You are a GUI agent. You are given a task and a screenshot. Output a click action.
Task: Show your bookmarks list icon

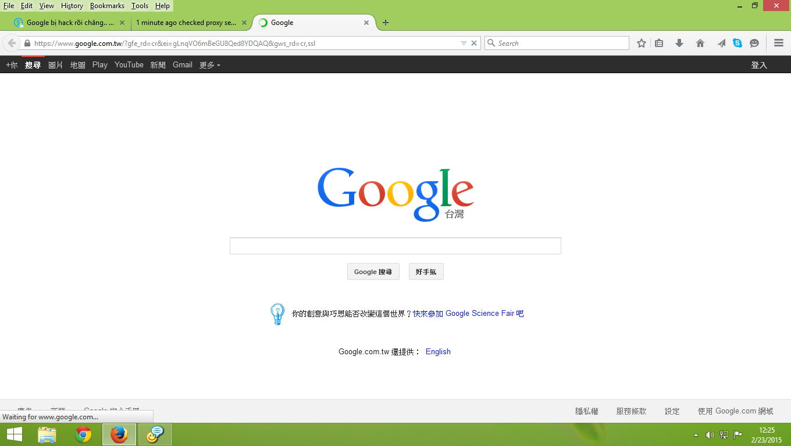659,43
